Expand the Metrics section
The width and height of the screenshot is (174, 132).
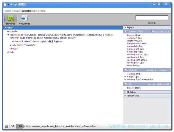[x=125, y=92]
